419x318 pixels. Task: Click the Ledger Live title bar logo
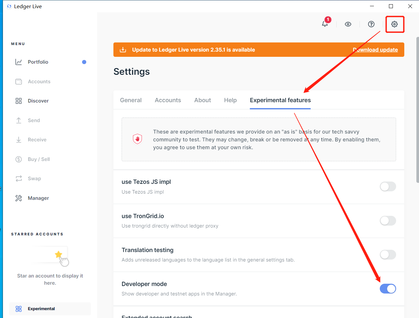tap(9, 6)
